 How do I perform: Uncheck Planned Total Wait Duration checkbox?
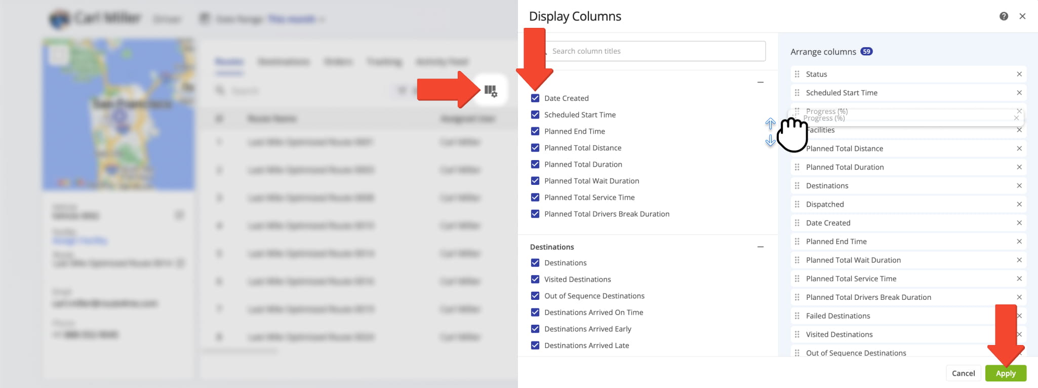pos(535,181)
